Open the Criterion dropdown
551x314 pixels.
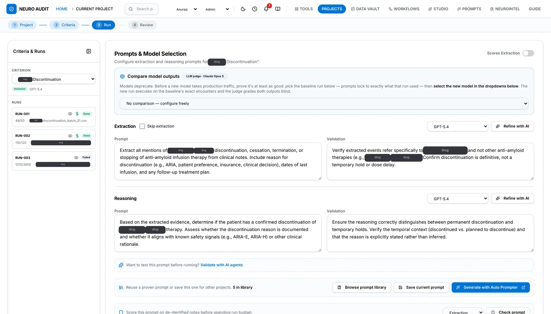click(54, 79)
